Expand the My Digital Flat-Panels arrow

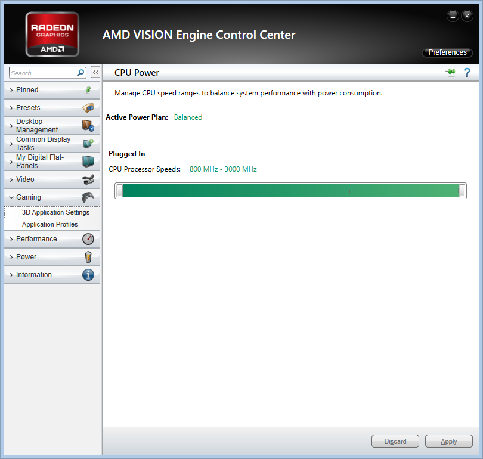(x=11, y=162)
